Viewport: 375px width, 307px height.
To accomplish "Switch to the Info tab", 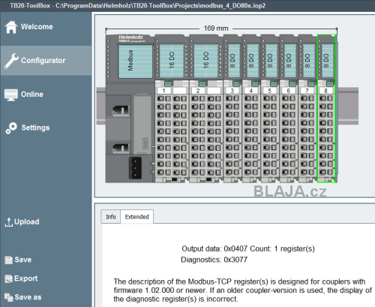I will click(111, 217).
